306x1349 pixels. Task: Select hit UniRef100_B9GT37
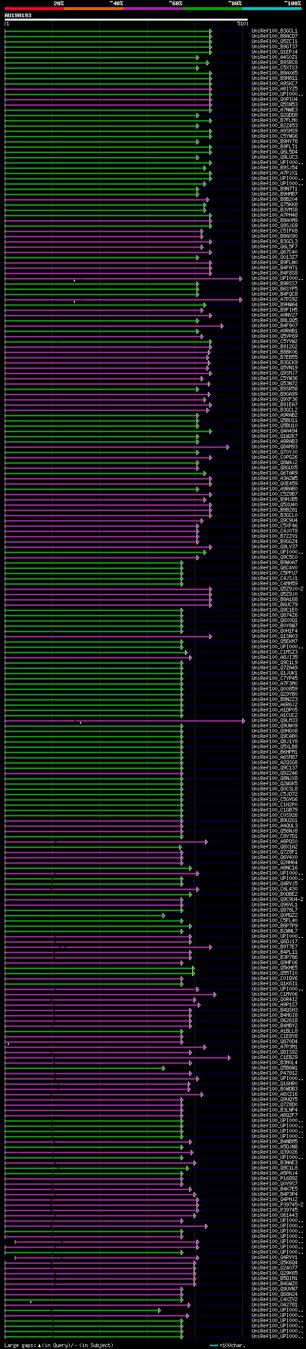click(x=274, y=46)
